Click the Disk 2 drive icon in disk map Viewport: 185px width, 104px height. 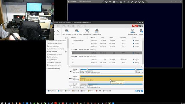[x=71, y=78]
